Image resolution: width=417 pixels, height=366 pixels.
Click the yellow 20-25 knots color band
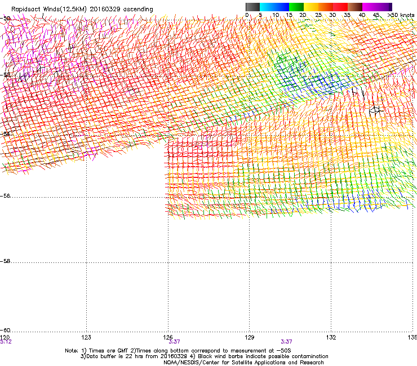tap(311, 7)
